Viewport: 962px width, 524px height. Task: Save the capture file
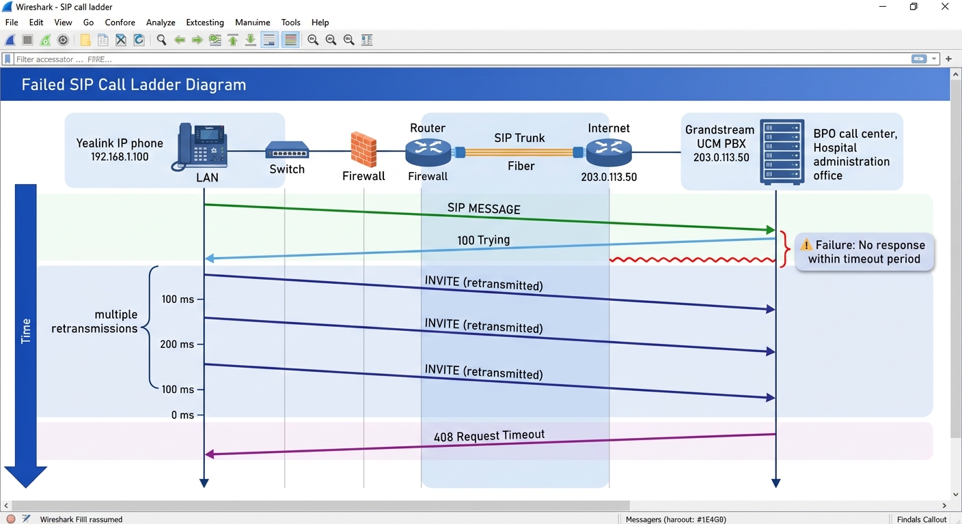(x=103, y=40)
